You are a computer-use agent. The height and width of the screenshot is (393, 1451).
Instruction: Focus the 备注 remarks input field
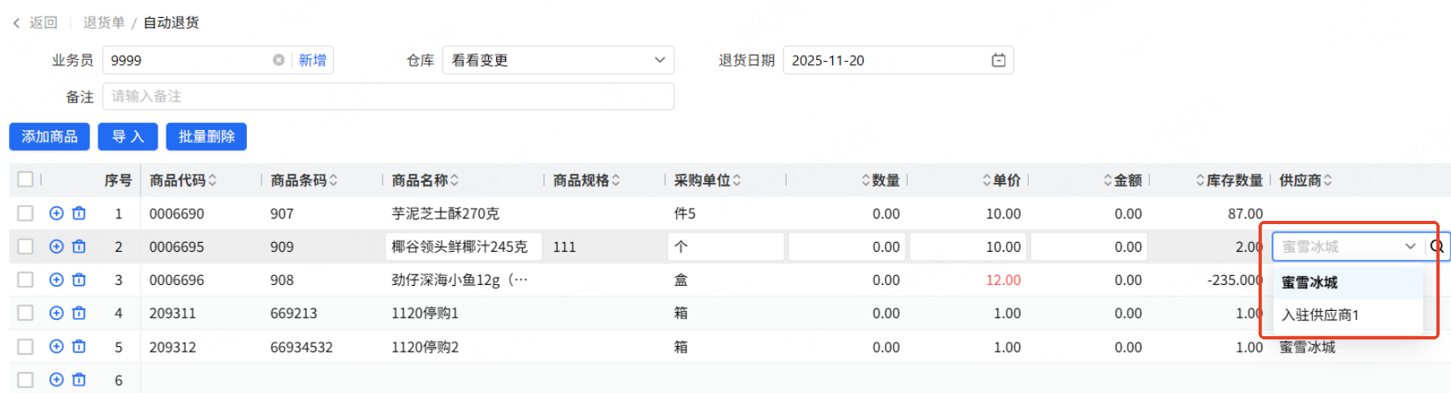click(388, 97)
